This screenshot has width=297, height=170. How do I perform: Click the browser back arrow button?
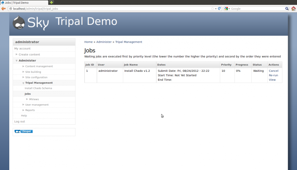3,9
